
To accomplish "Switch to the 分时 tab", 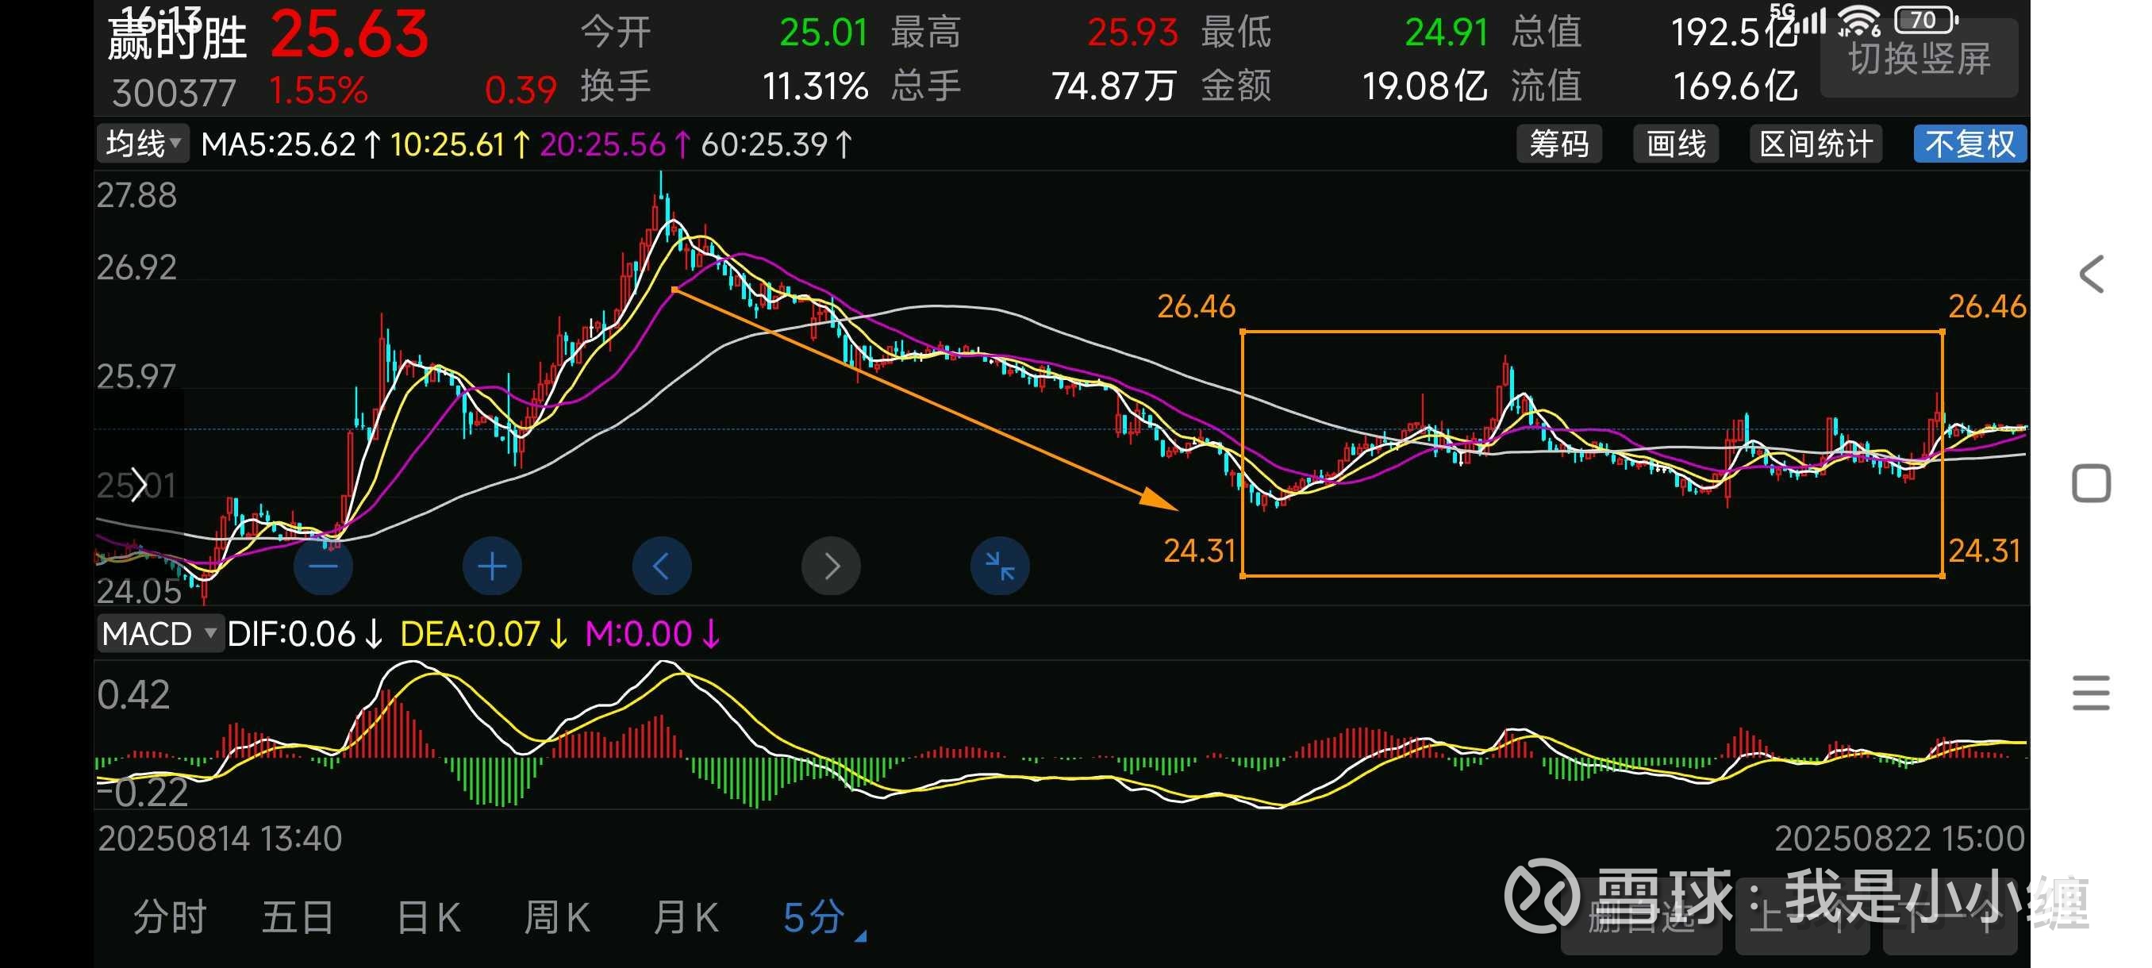I will point(170,917).
